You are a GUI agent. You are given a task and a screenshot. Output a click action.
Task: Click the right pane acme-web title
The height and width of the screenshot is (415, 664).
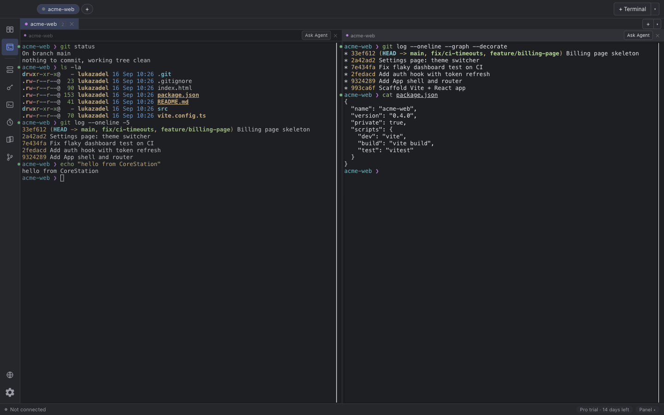pyautogui.click(x=362, y=36)
